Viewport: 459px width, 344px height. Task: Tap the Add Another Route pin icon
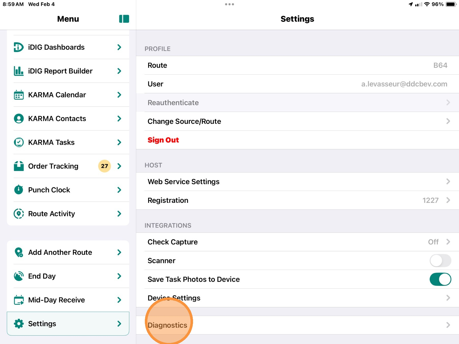tap(19, 252)
